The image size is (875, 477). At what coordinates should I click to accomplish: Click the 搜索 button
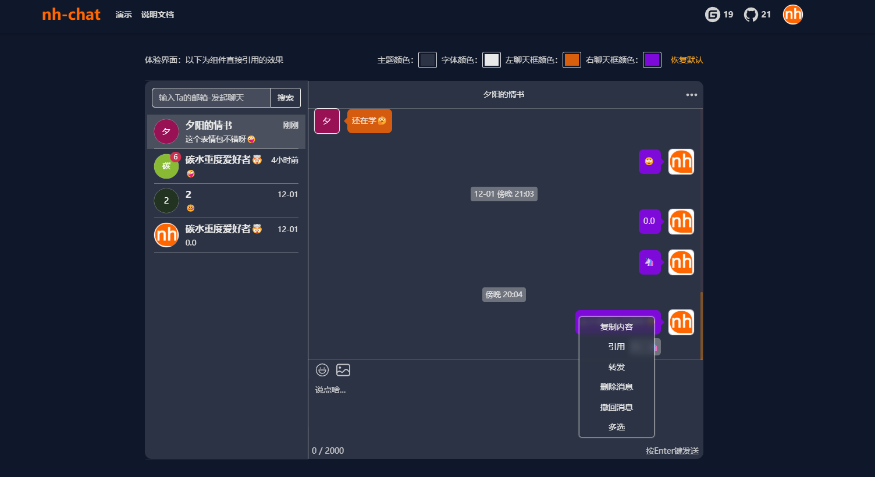click(x=286, y=98)
